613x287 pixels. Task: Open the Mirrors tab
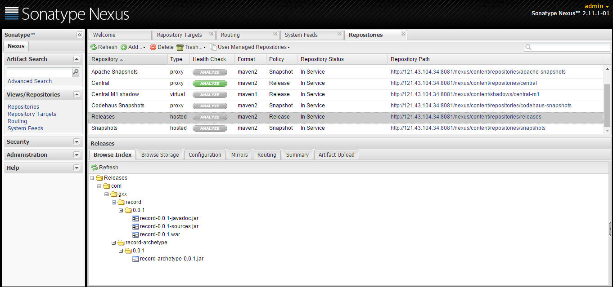tap(239, 155)
